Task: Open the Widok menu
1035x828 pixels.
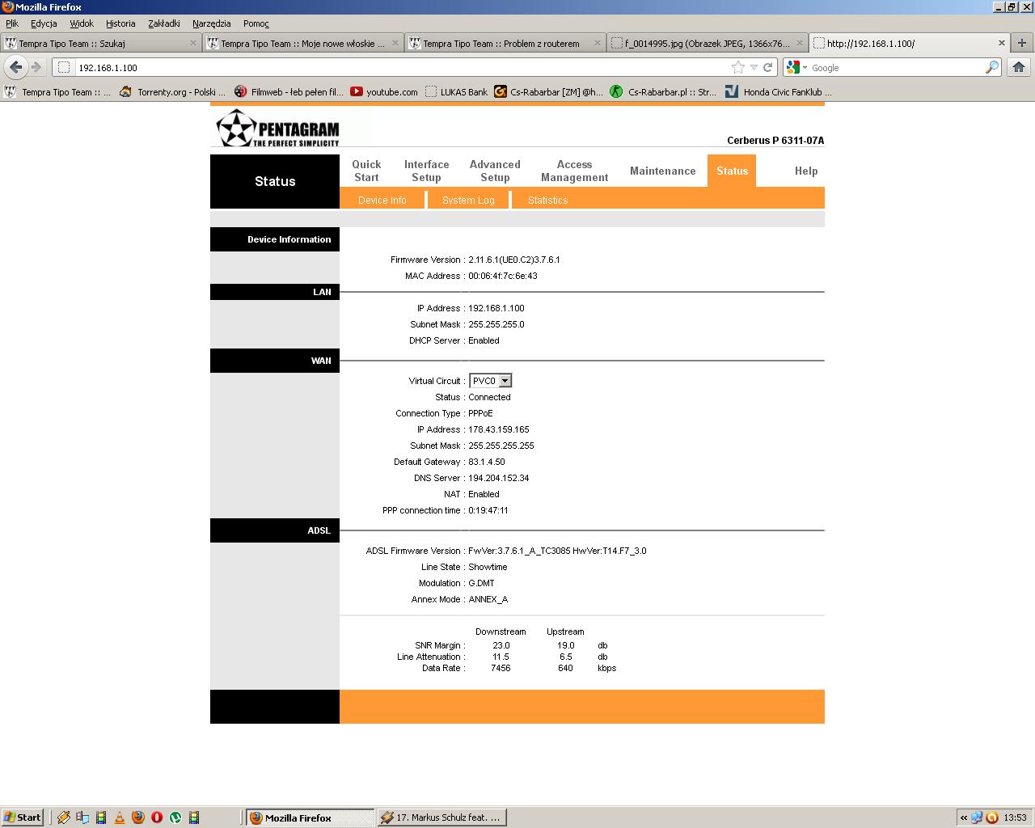Action: 82,23
